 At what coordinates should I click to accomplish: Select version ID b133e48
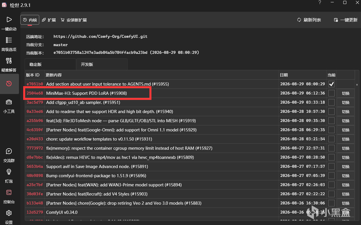[35, 203]
